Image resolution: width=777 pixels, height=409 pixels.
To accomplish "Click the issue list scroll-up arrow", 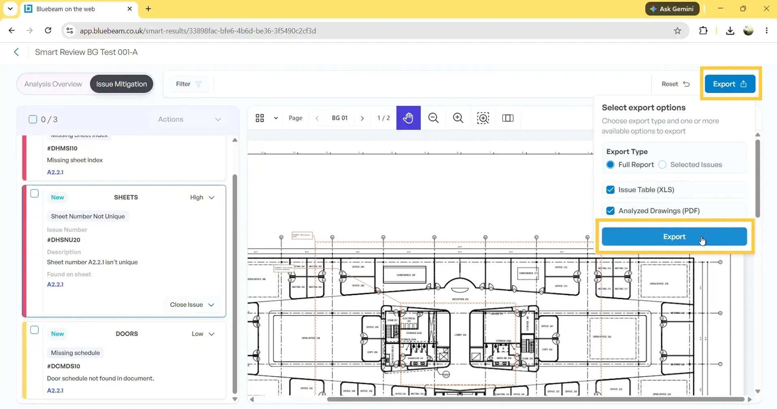I will coord(235,140).
